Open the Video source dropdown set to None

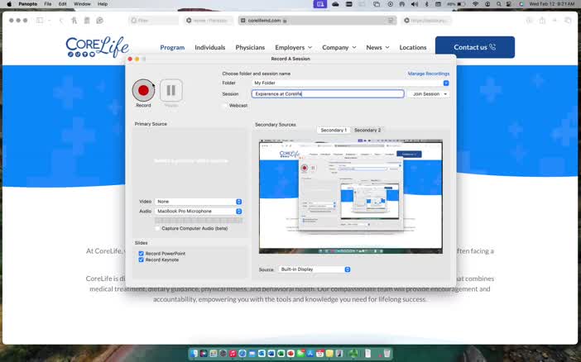point(199,202)
